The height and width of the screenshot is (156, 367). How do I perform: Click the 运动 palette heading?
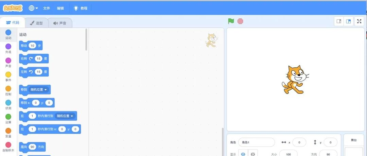[x=23, y=34]
